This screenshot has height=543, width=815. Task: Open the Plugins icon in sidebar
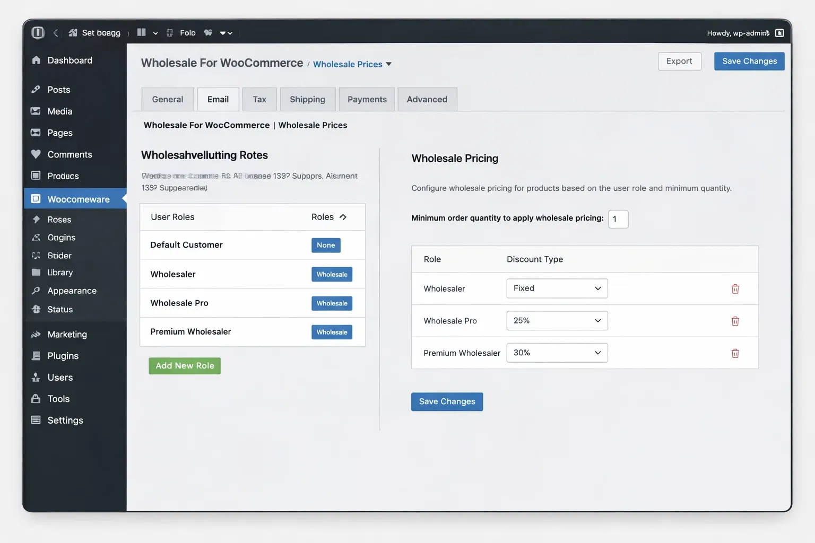[x=36, y=356]
